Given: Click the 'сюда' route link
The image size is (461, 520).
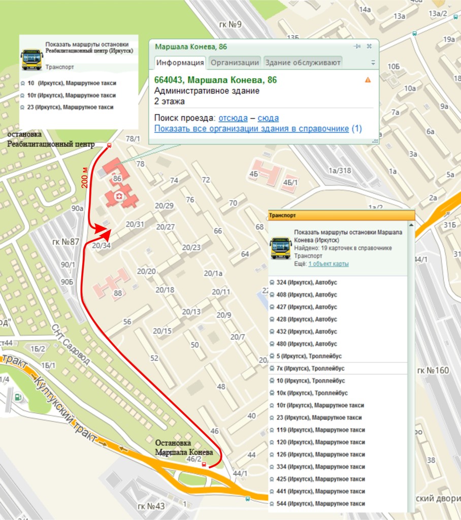Looking at the screenshot, I should tap(268, 118).
